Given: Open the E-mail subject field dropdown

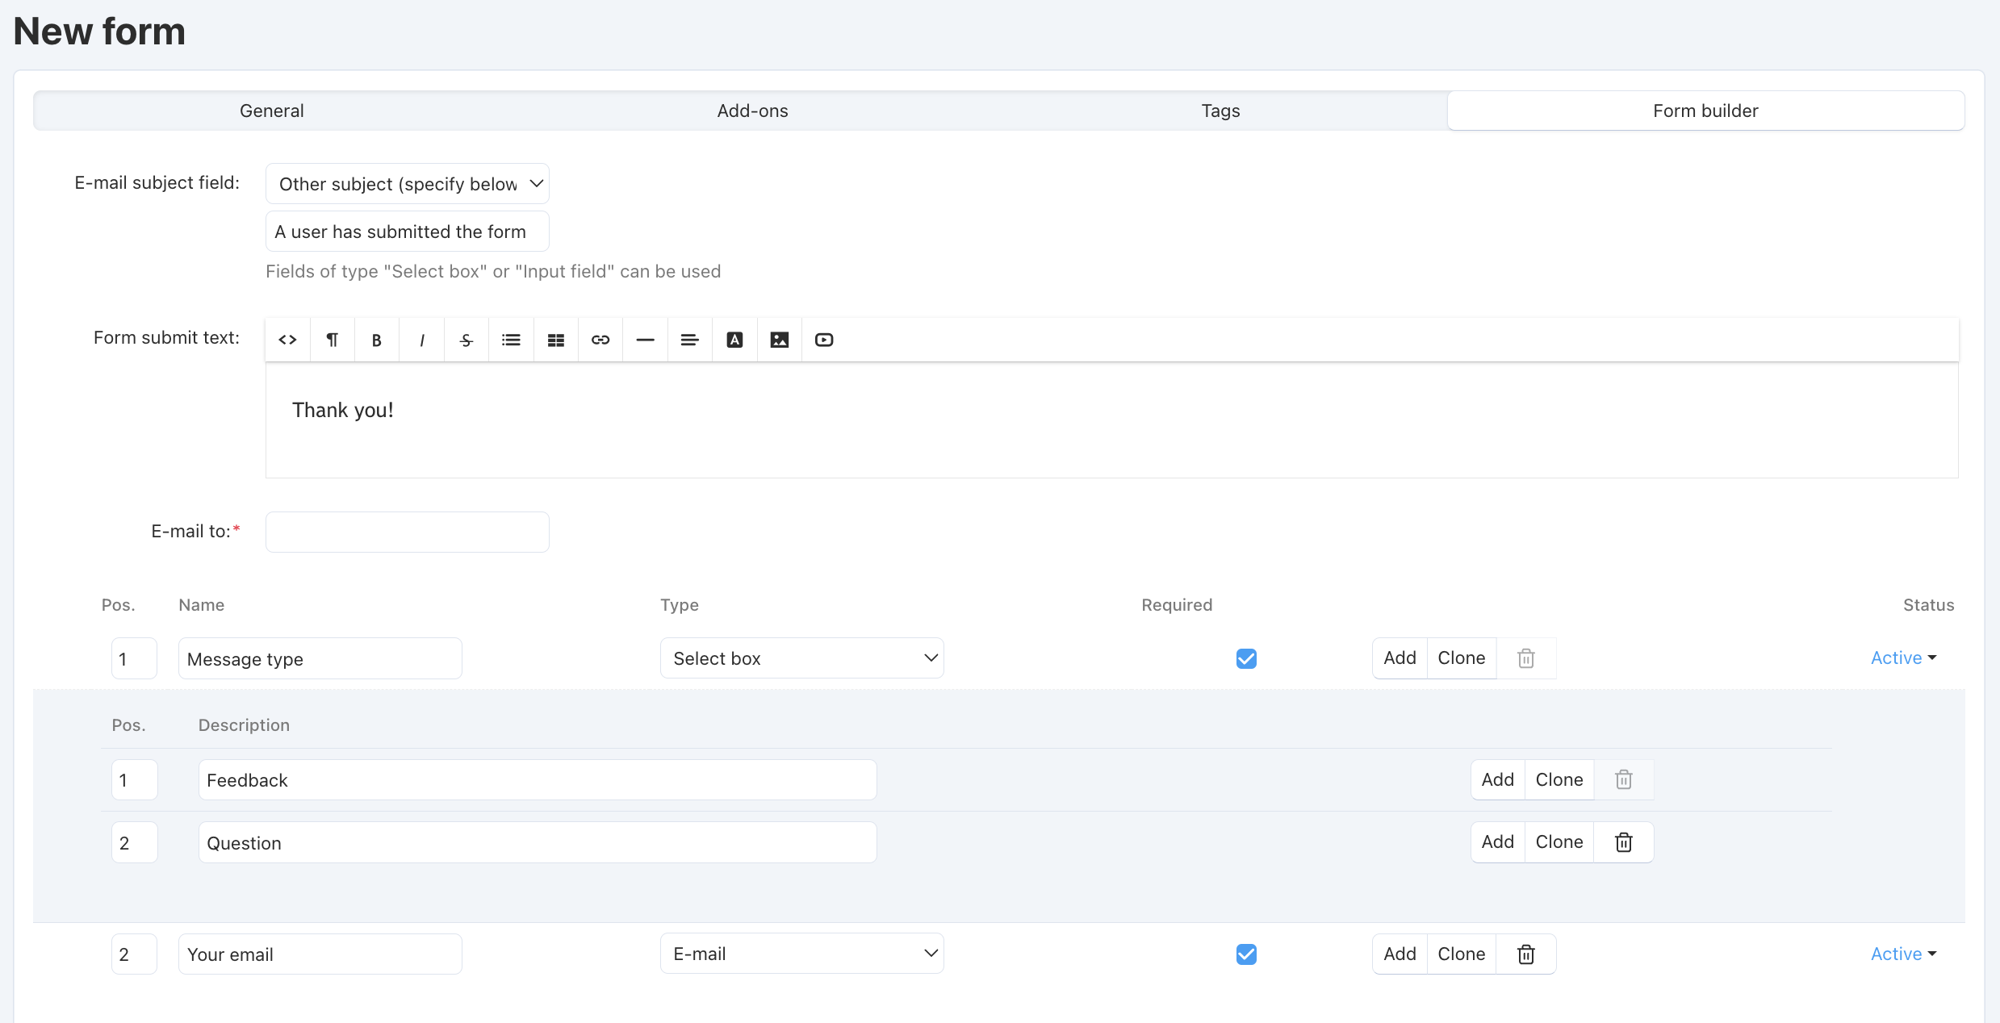Looking at the screenshot, I should pyautogui.click(x=408, y=184).
